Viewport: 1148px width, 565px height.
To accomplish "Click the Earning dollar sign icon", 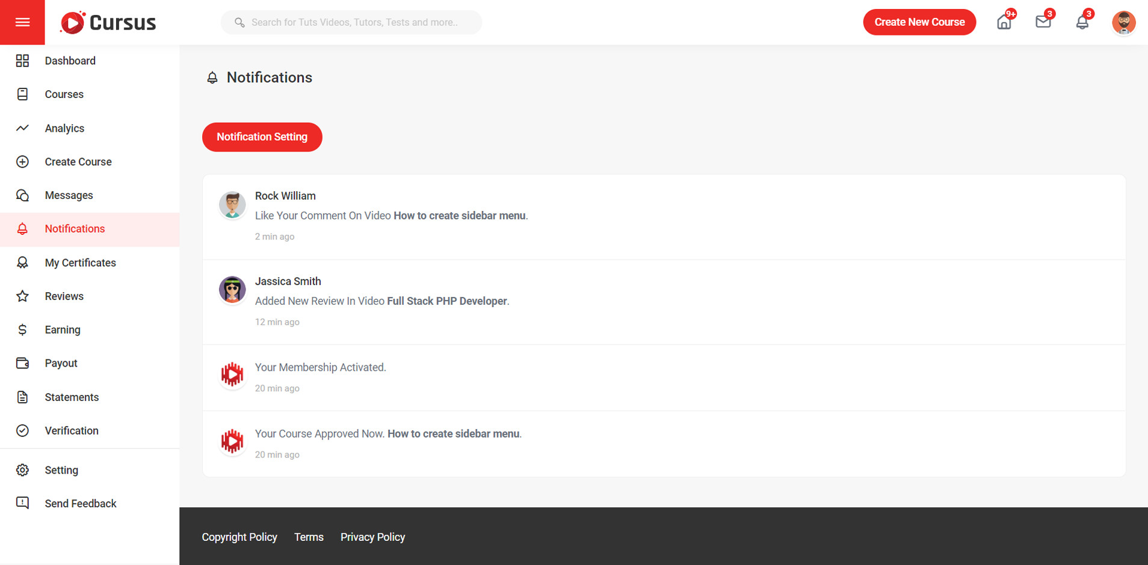I will 22,330.
